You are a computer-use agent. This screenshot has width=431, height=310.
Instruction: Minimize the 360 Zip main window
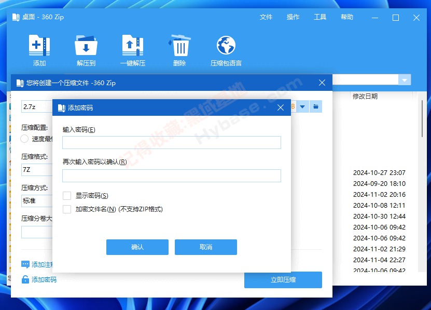click(375, 18)
